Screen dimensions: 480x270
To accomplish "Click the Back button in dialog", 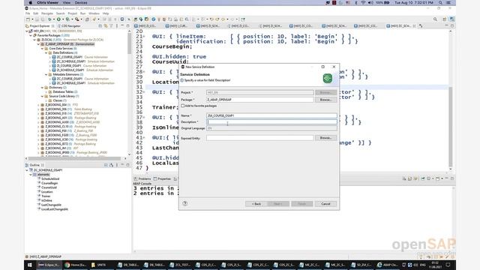I will (x=256, y=204).
